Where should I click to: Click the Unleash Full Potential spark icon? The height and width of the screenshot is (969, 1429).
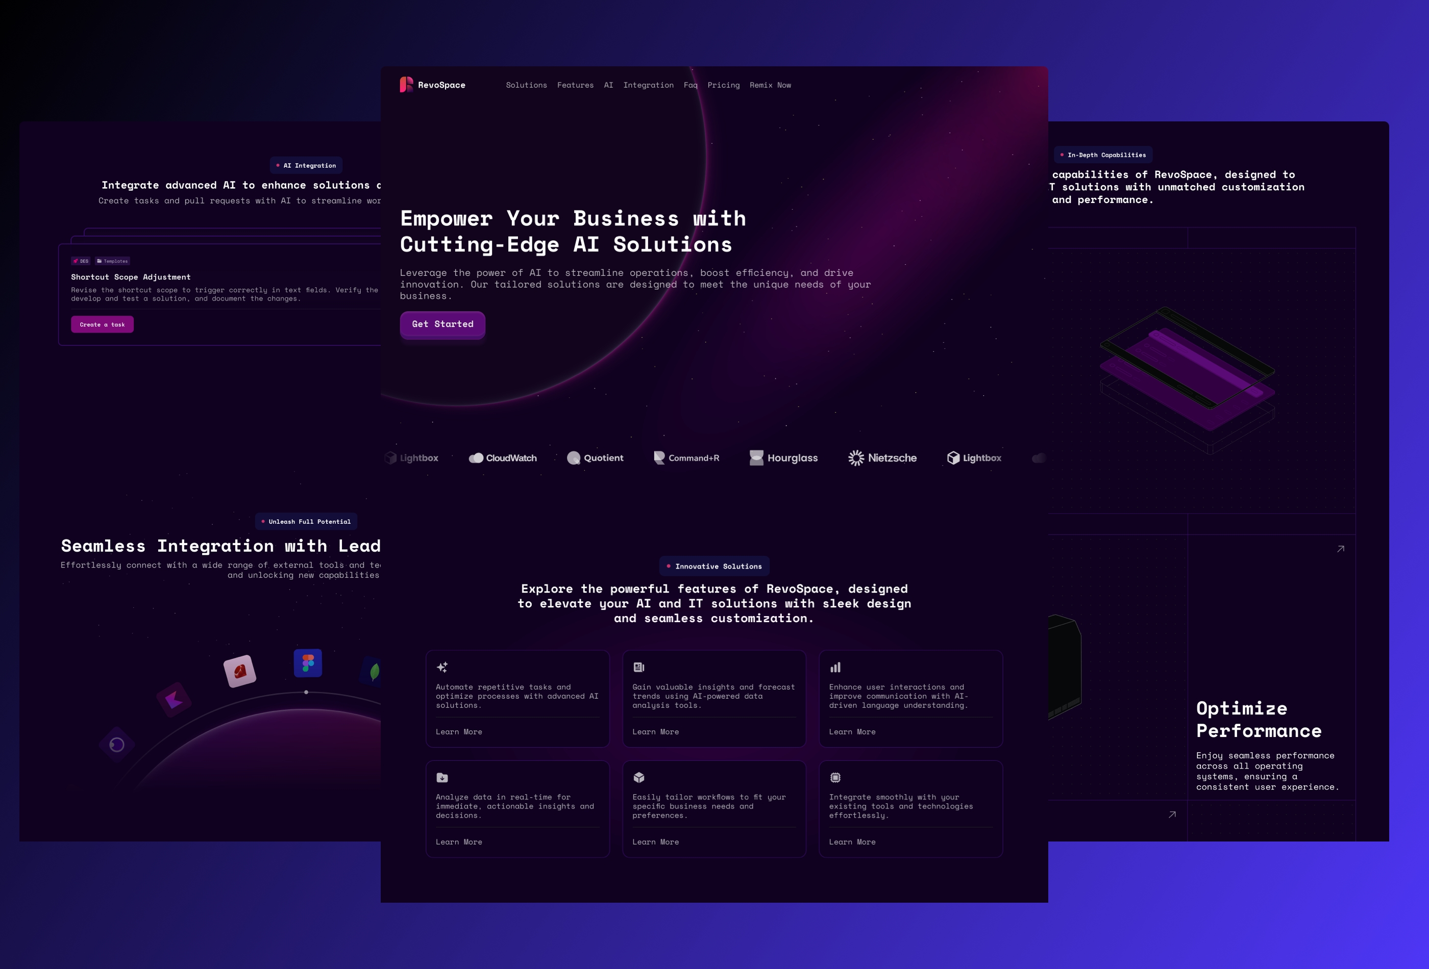pos(263,521)
